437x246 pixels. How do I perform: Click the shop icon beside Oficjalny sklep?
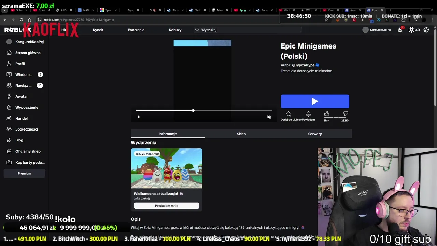pos(9,151)
